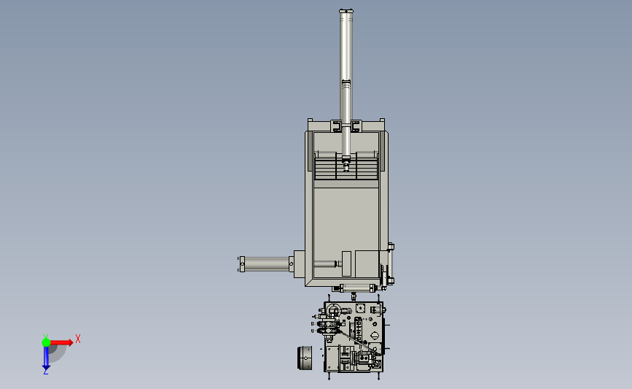Select the small horizontal cylinder under the housing
This screenshot has height=389, width=632.
(357, 288)
